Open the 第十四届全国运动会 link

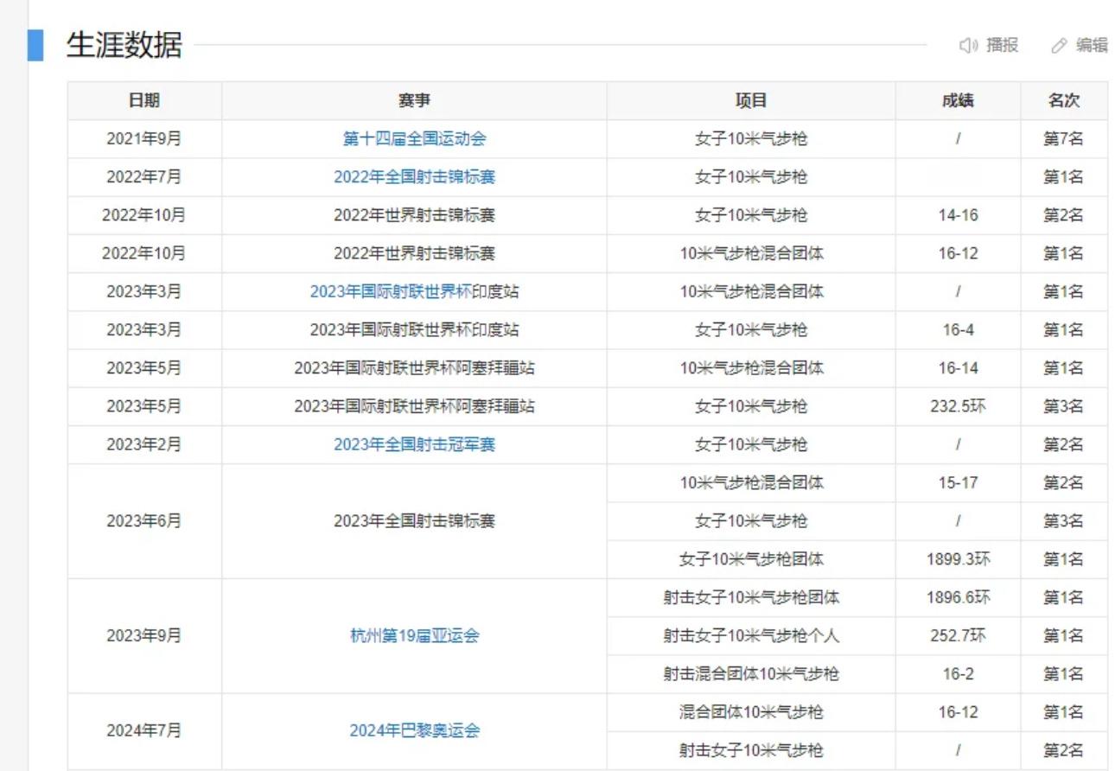tap(414, 138)
